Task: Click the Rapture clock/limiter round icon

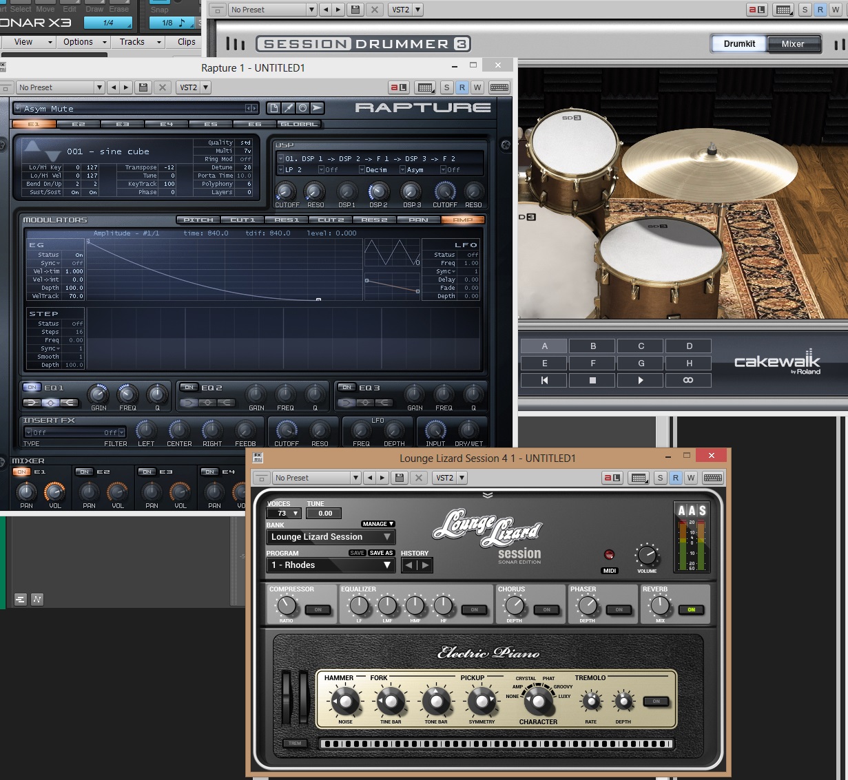Action: (302, 108)
